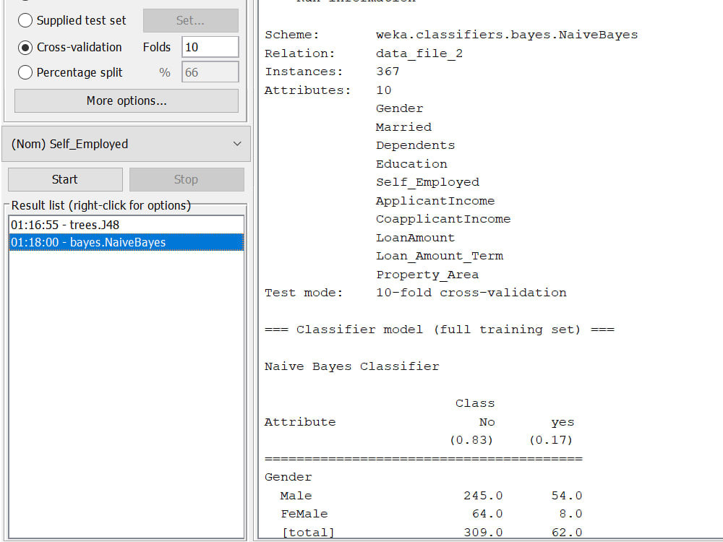
Task: Click the LoanAmount attribute line
Action: pos(416,238)
